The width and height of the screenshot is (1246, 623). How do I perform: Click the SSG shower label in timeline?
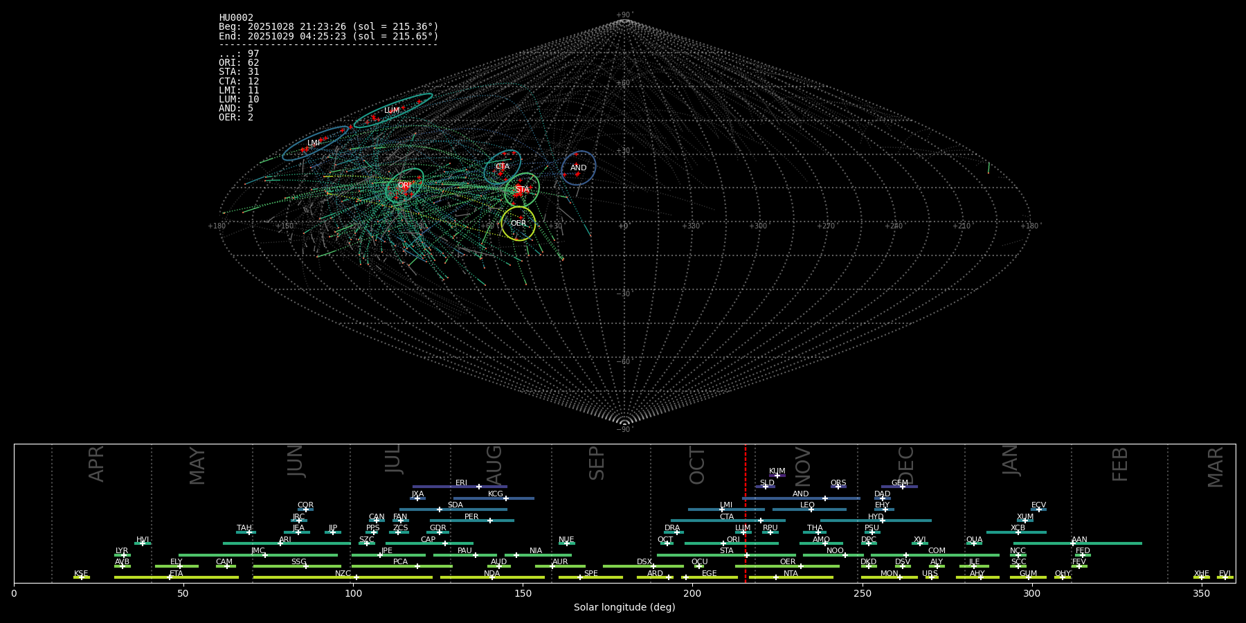click(x=299, y=562)
